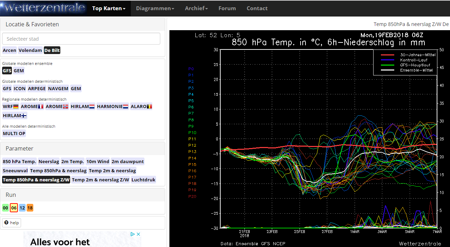450x247 pixels.
Task: Choose GEM ensemble model
Action: [x=19, y=71]
